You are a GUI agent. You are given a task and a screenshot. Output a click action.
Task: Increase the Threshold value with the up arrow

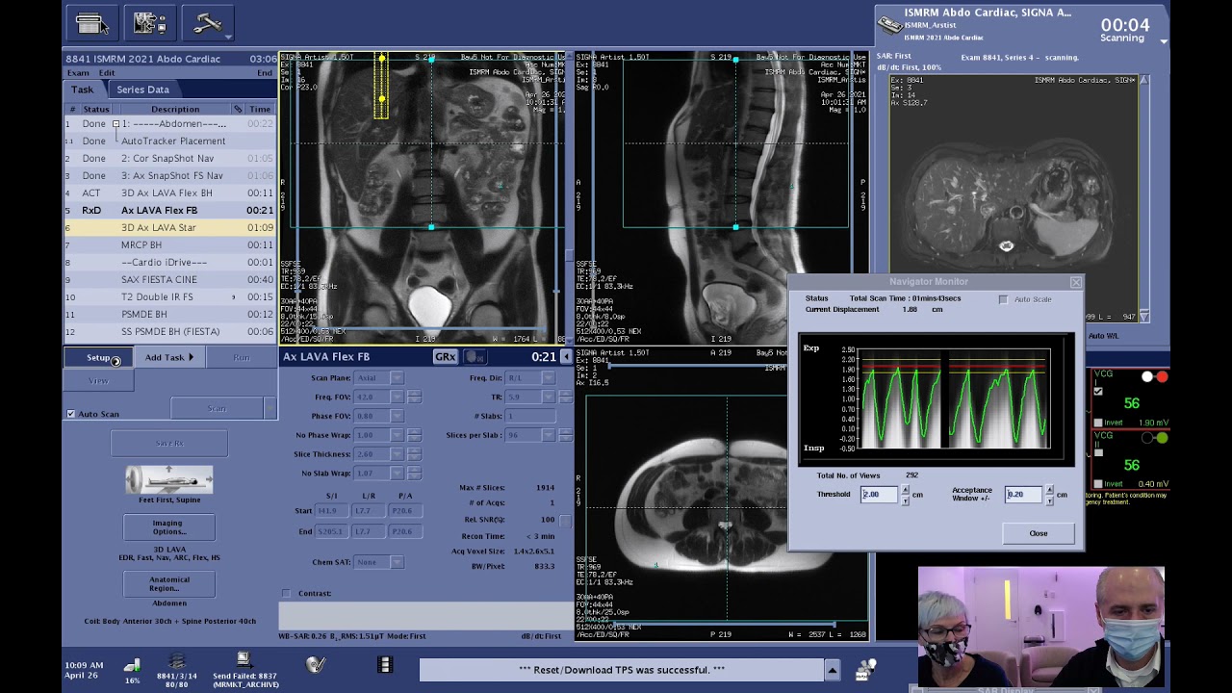pos(905,490)
